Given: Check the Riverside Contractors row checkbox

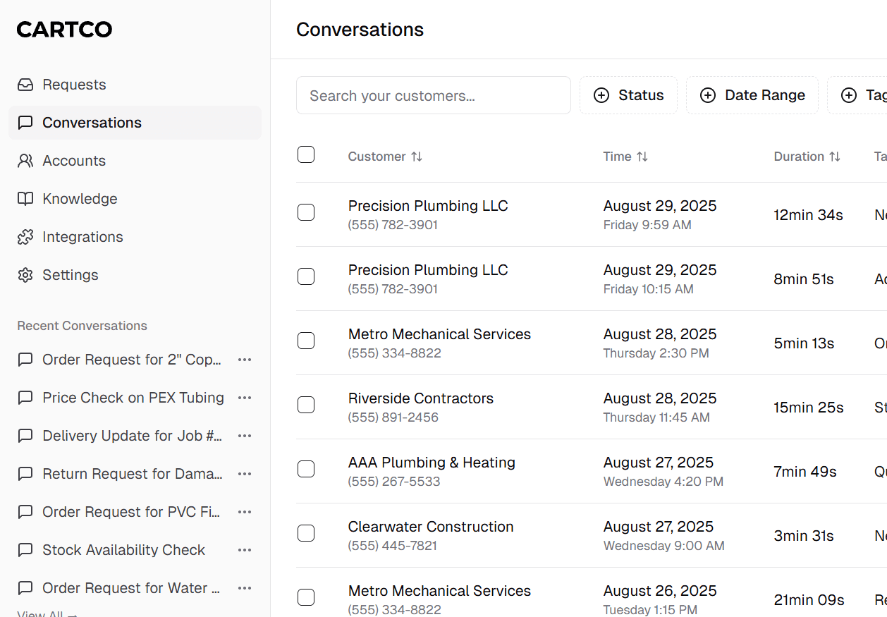Looking at the screenshot, I should [306, 405].
